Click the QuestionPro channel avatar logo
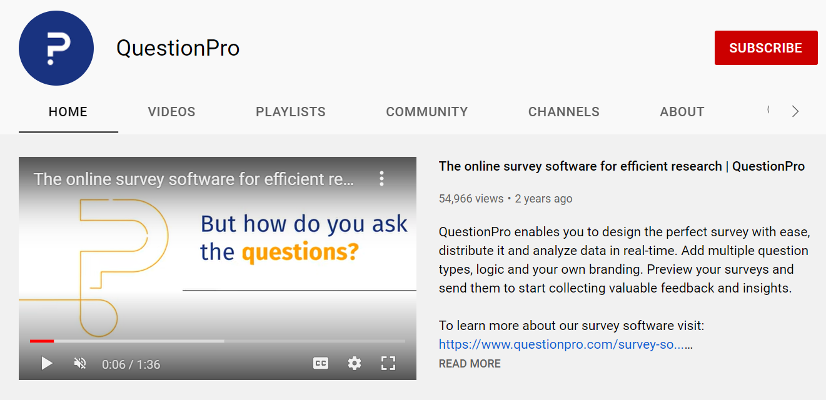The image size is (826, 400). pos(56,48)
